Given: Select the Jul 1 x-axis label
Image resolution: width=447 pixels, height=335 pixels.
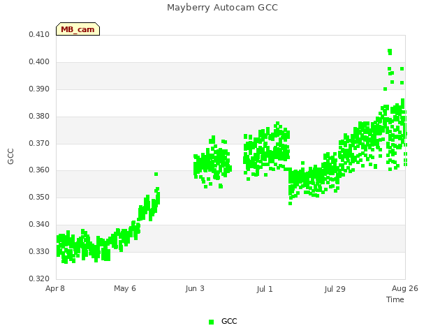Looking at the screenshot, I should click(x=265, y=289).
